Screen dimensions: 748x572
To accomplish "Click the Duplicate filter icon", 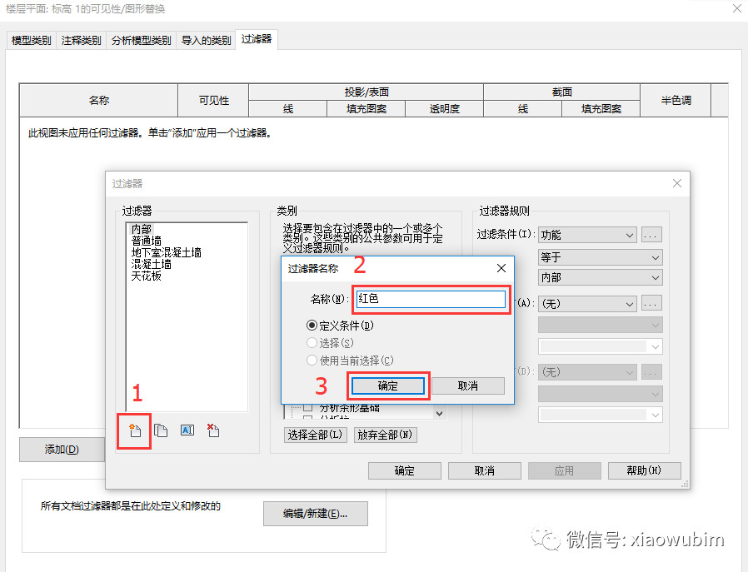I will (x=161, y=431).
